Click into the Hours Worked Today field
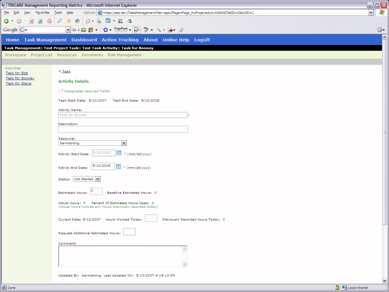 (151, 218)
